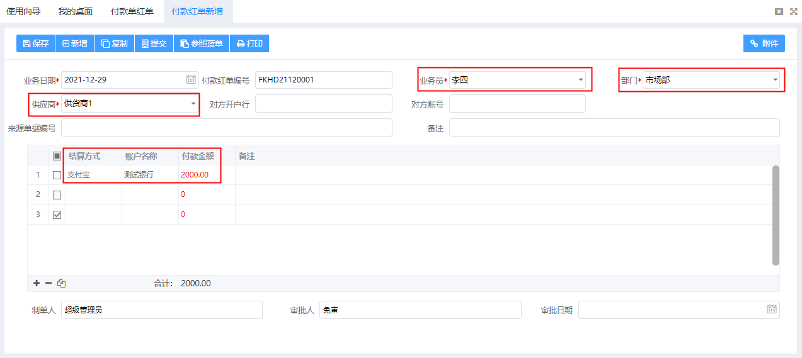The width and height of the screenshot is (802, 358).
Task: Select the 付款红单新增 tab
Action: pos(197,11)
